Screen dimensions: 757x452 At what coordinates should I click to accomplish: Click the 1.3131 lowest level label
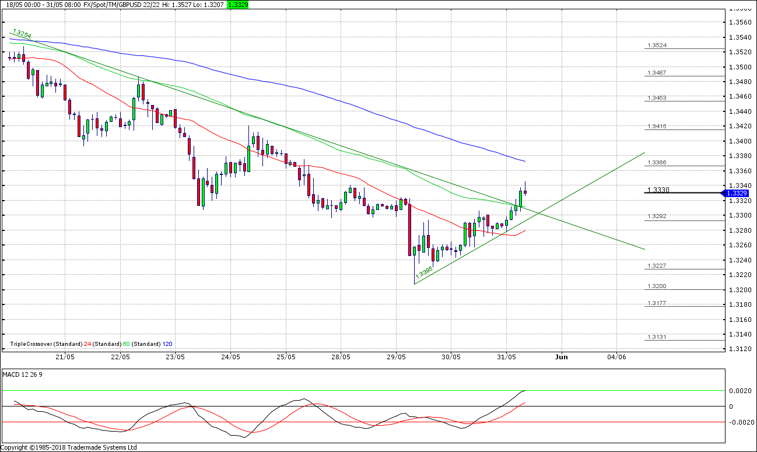(x=656, y=338)
